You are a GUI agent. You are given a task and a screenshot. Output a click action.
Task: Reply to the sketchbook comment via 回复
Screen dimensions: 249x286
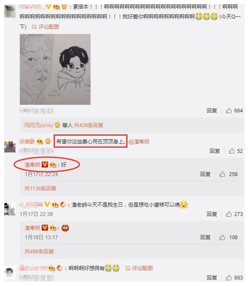click(212, 110)
